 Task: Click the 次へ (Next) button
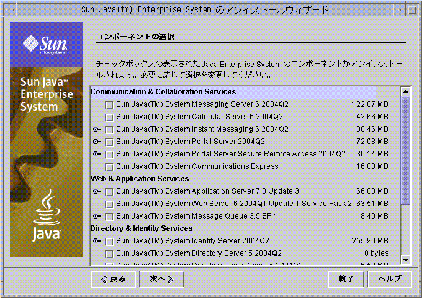[161, 279]
